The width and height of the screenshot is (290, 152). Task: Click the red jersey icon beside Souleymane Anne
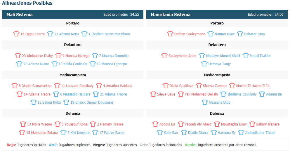(x=164, y=56)
